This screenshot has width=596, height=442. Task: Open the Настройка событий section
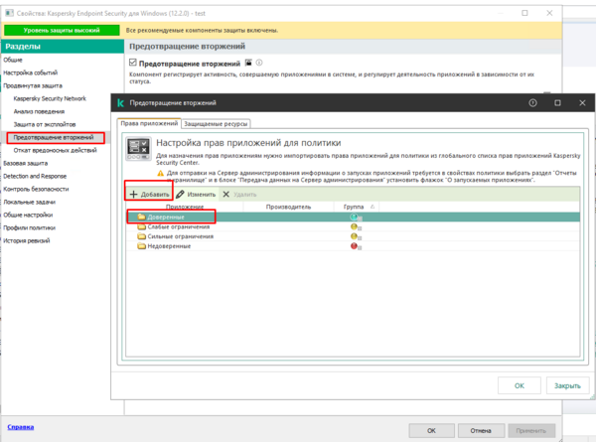(x=31, y=73)
